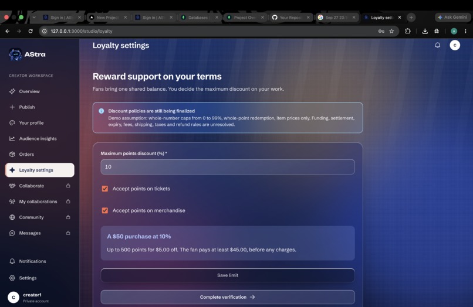Image resolution: width=473 pixels, height=307 pixels.
Task: Open the Publish page from sidebar
Action: click(x=39, y=107)
